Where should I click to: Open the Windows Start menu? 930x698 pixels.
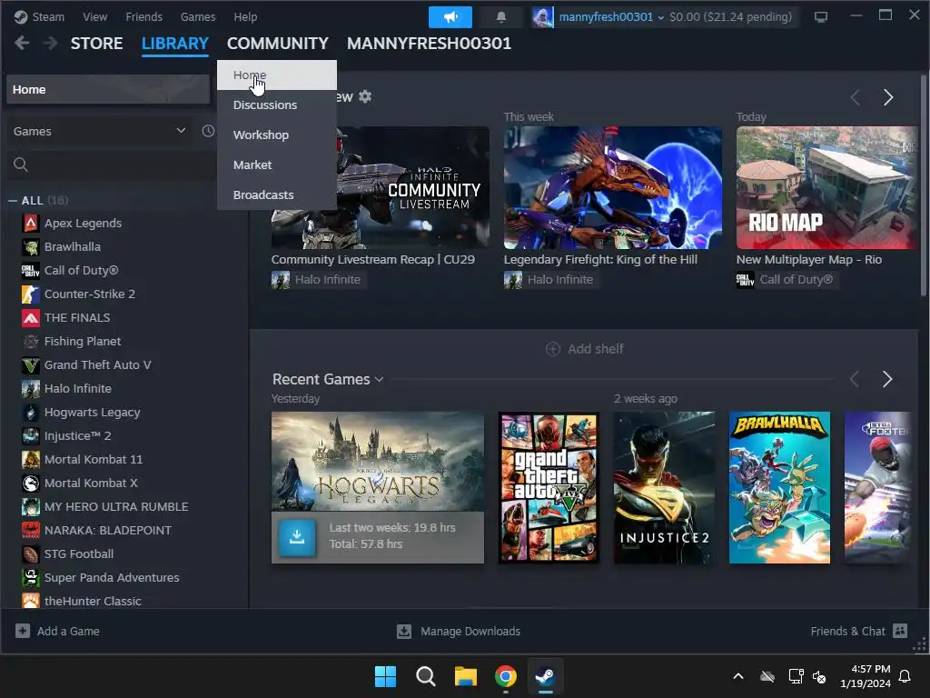click(x=385, y=676)
